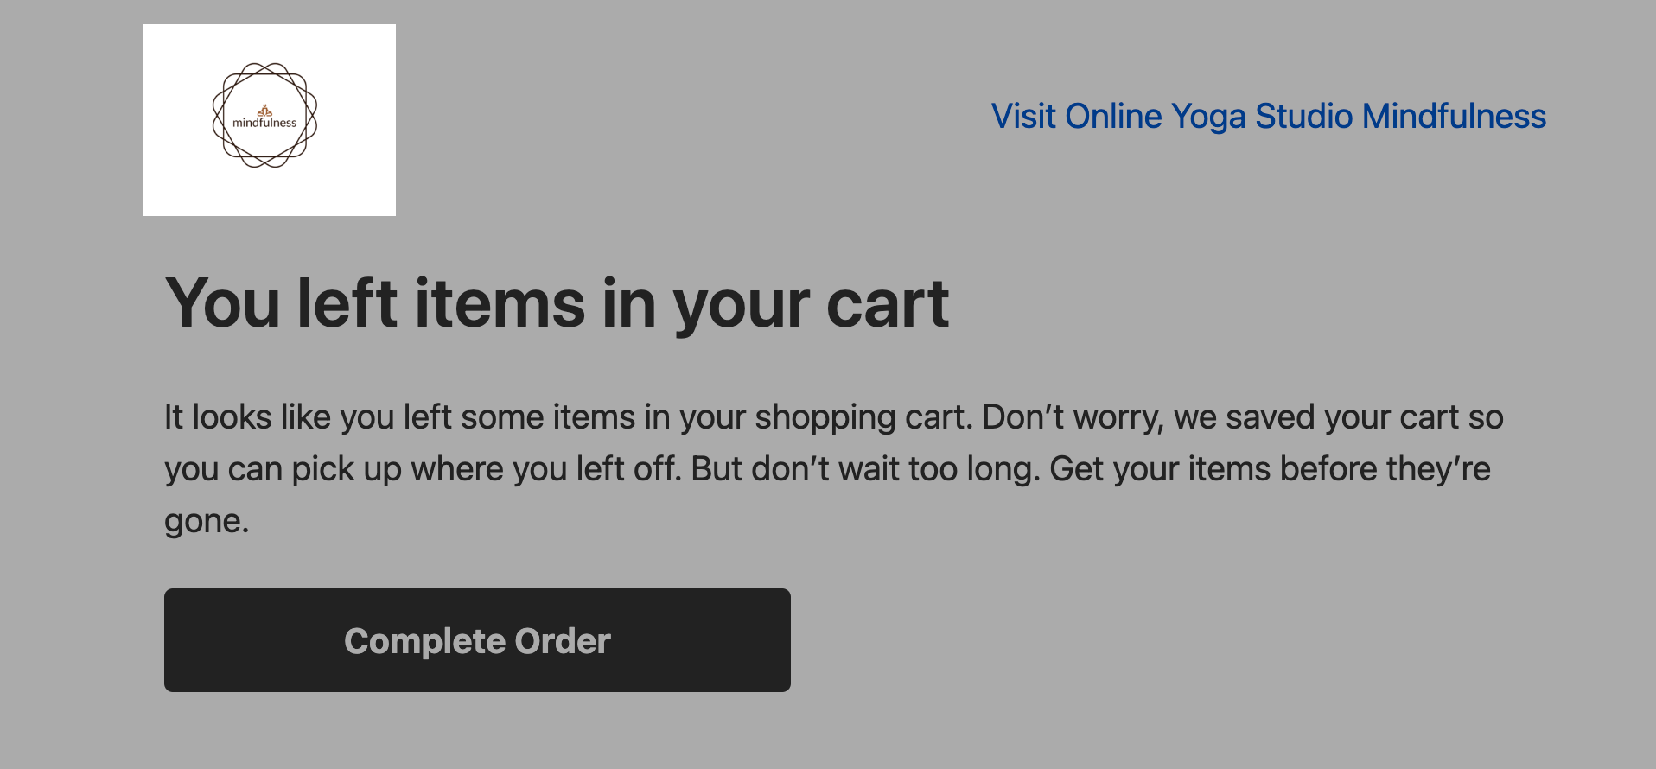Click the cart reminder paragraph text
The width and height of the screenshot is (1656, 769).
click(x=778, y=467)
